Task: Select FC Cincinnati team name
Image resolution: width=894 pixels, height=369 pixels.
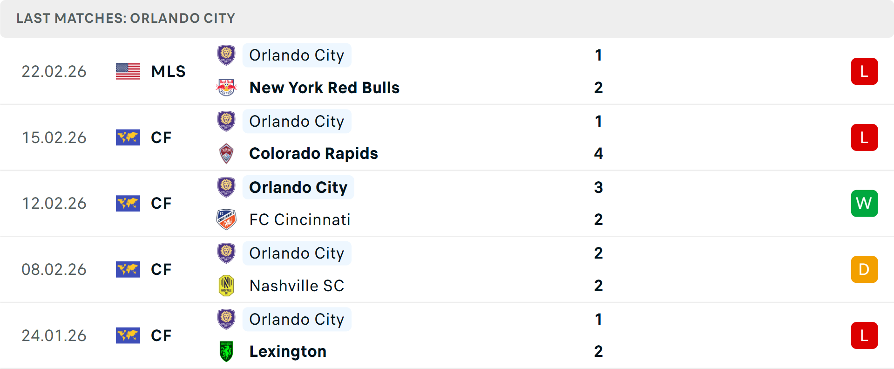Action: click(300, 219)
